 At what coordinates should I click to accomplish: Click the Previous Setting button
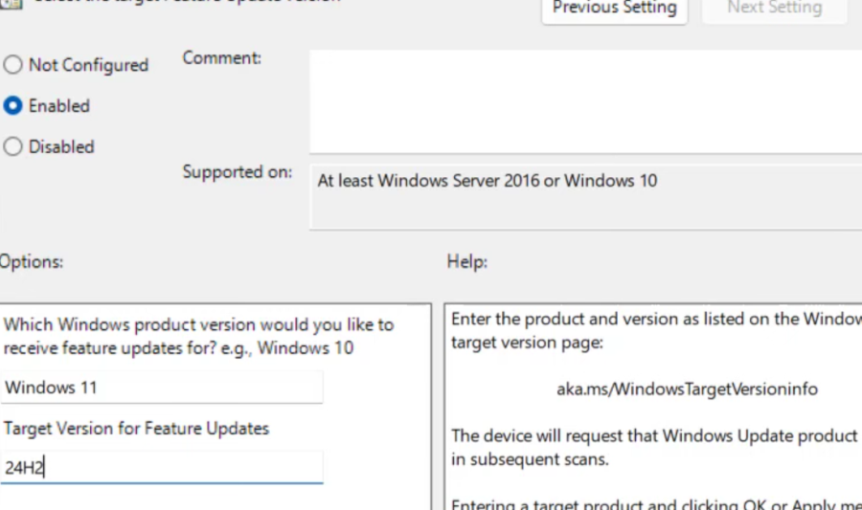615,9
